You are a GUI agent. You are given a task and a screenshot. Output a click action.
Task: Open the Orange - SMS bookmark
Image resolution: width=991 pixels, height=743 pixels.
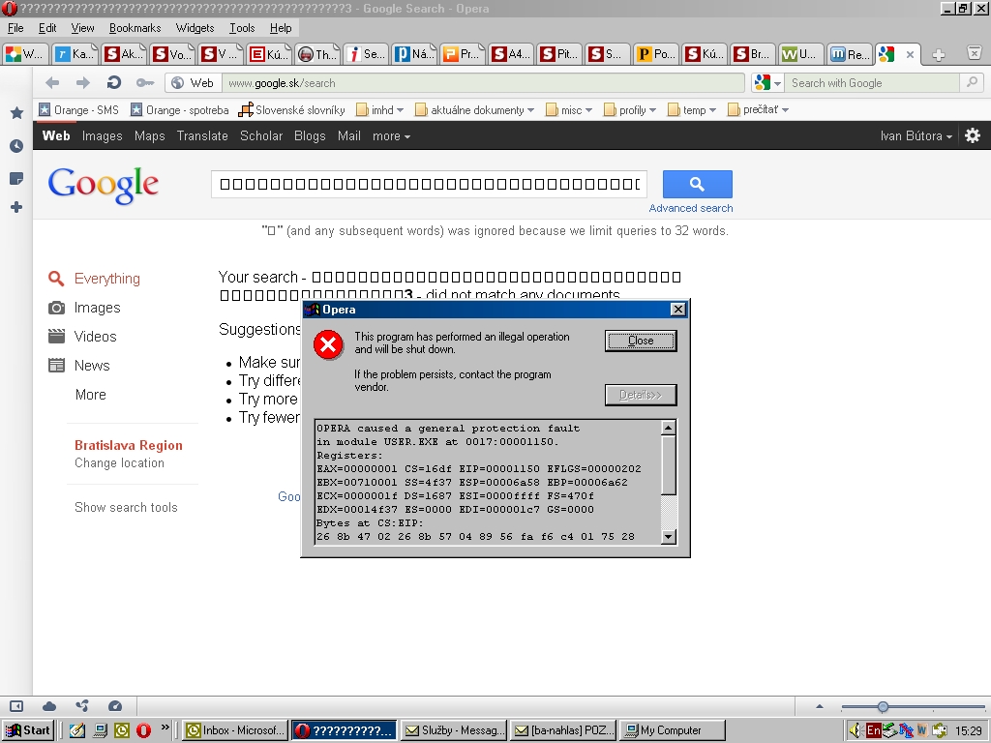(x=79, y=110)
